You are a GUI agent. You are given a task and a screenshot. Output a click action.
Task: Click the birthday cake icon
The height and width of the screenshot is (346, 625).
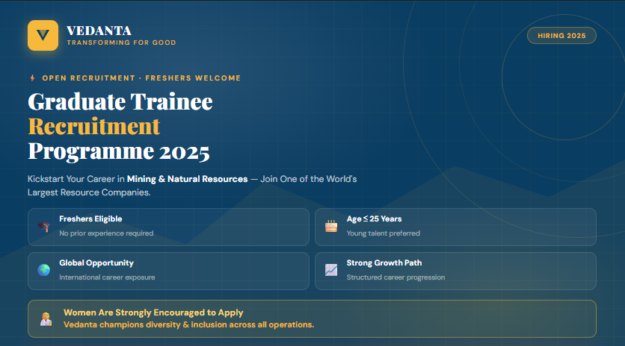pyautogui.click(x=331, y=227)
